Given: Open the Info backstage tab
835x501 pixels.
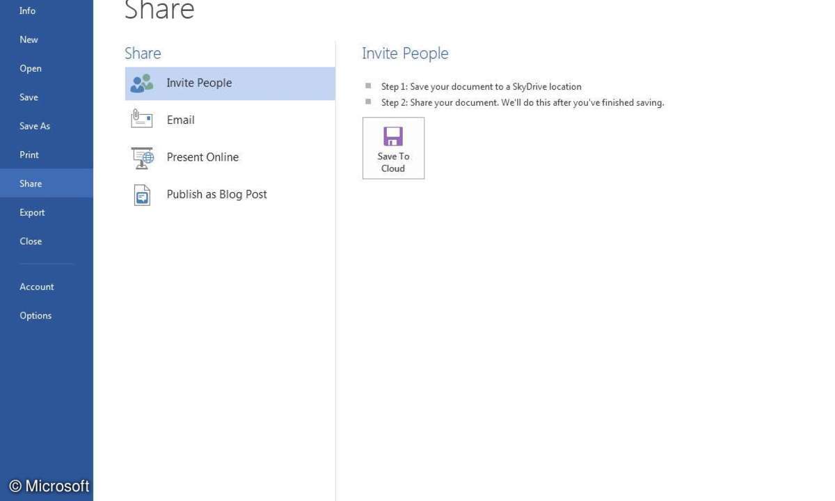Looking at the screenshot, I should (x=47, y=10).
